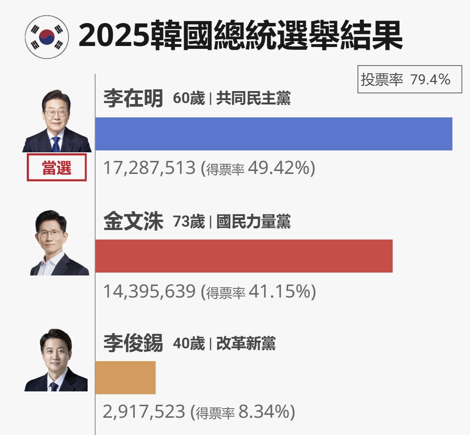Click vote count 14,395,639
The image size is (470, 435).
(149, 291)
